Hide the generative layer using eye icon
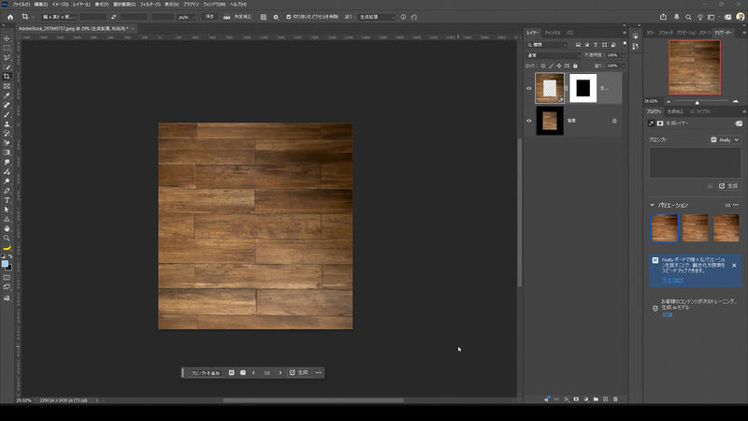This screenshot has height=421, width=748. click(x=529, y=88)
